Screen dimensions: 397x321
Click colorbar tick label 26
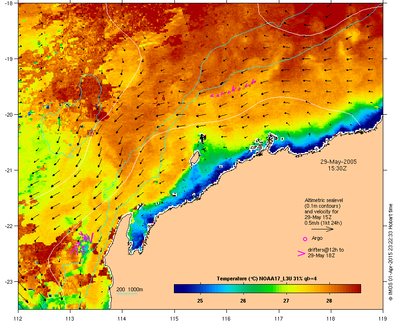[x=243, y=301]
